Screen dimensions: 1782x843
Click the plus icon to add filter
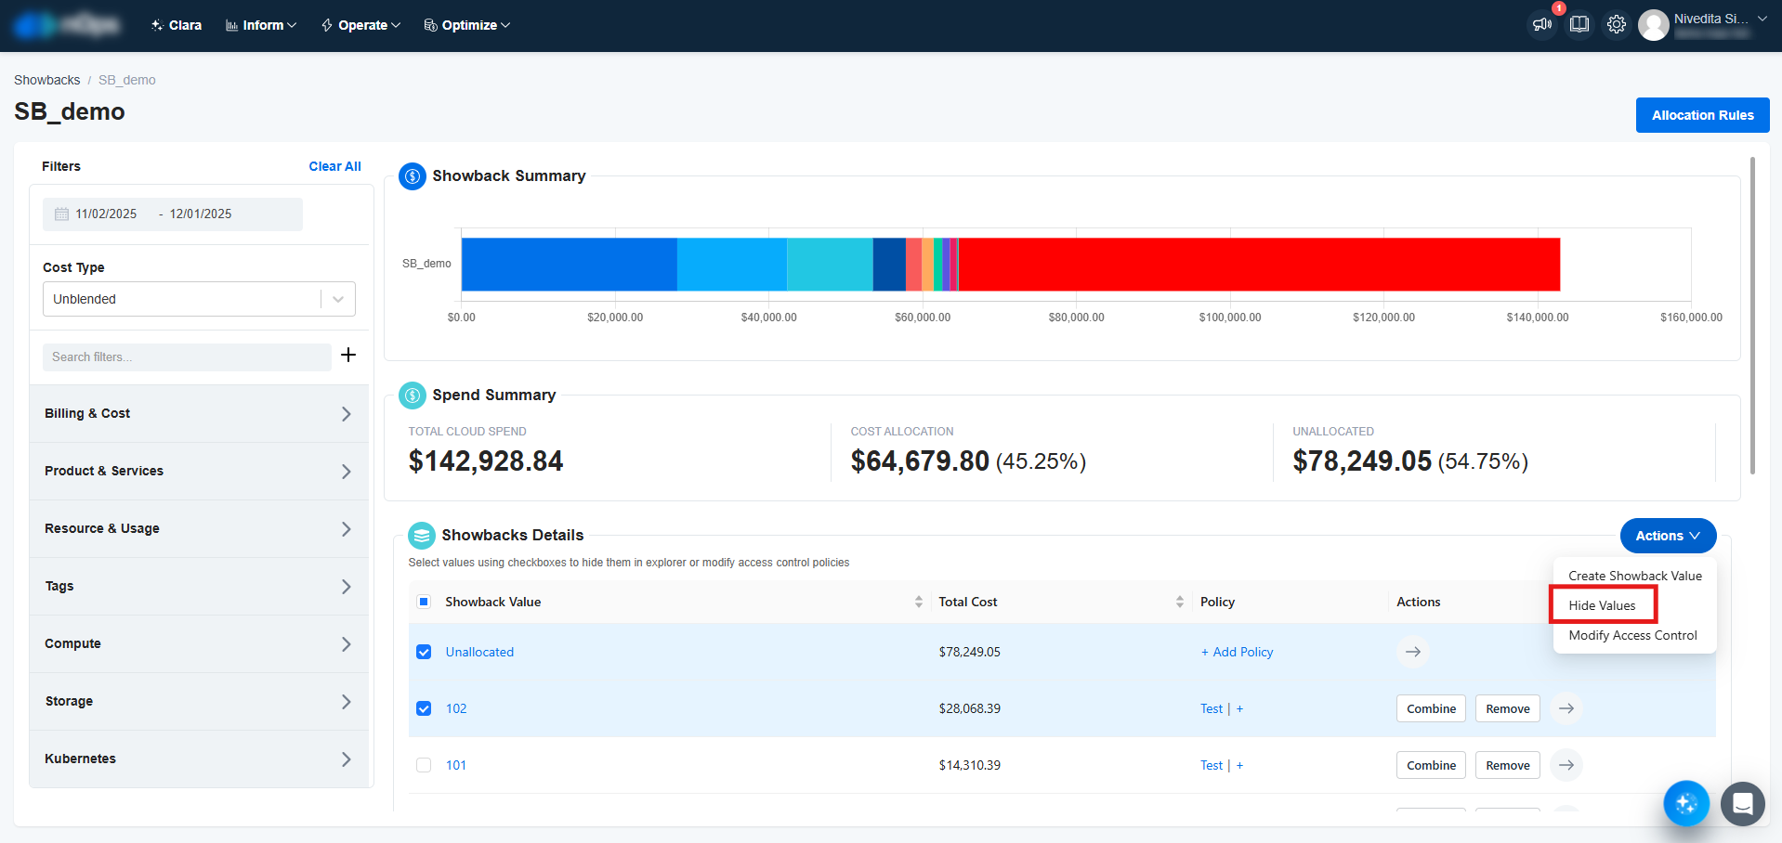pyautogui.click(x=348, y=355)
